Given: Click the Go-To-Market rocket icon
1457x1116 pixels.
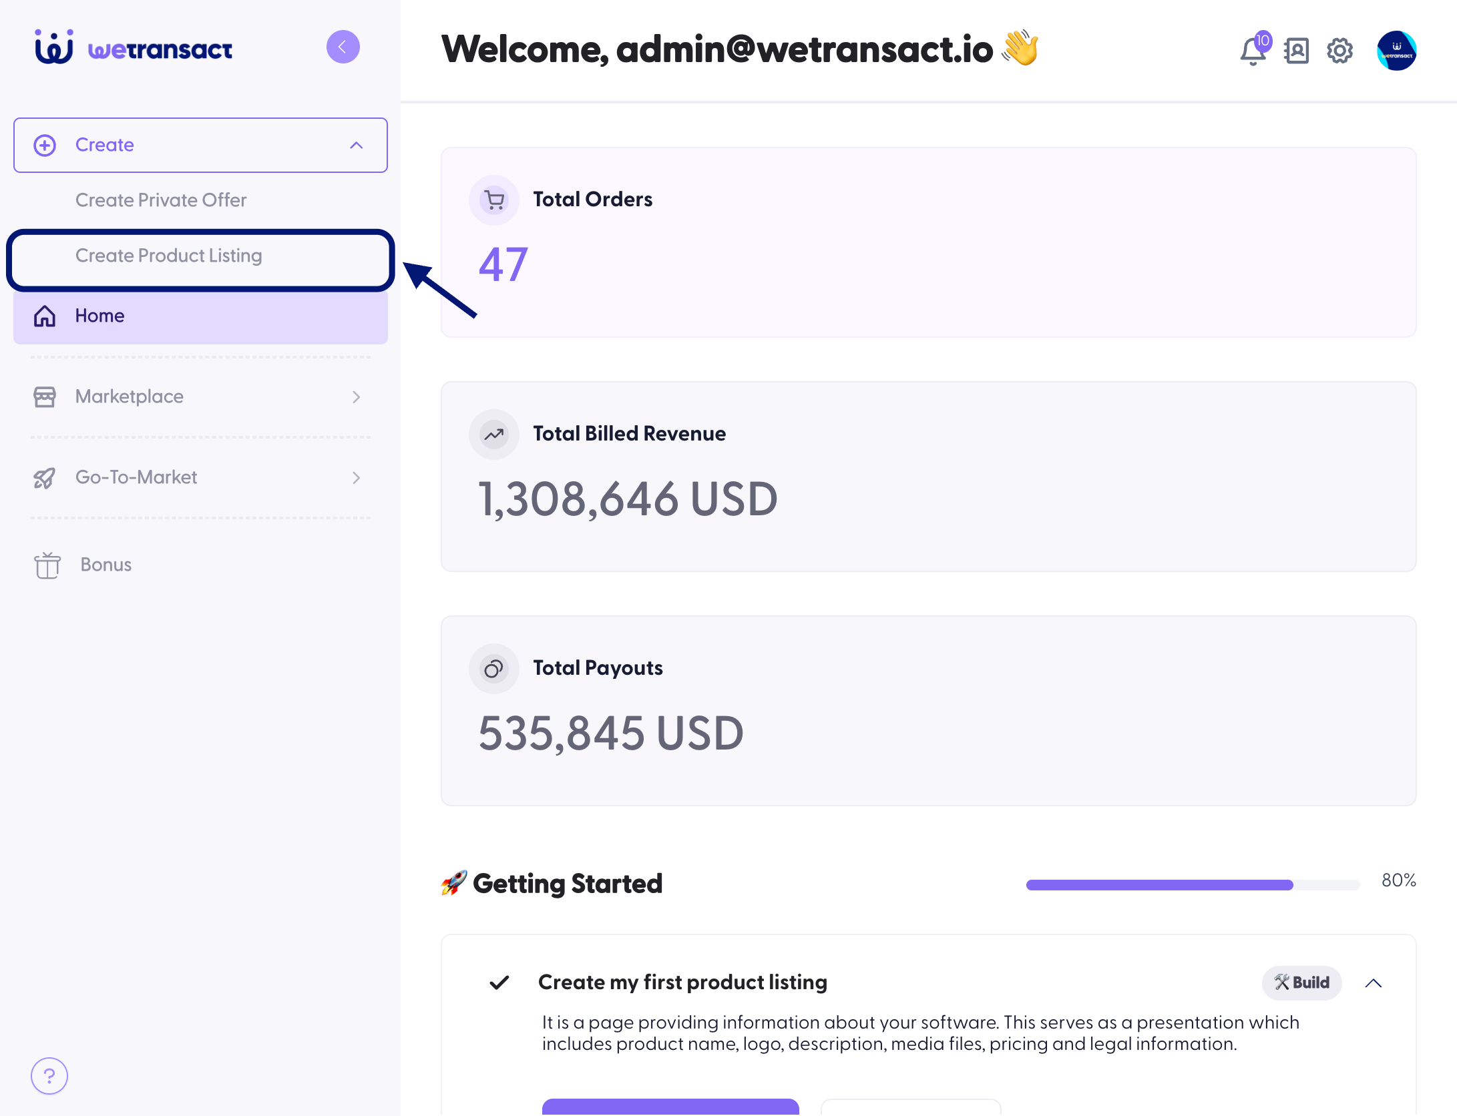Looking at the screenshot, I should [45, 477].
